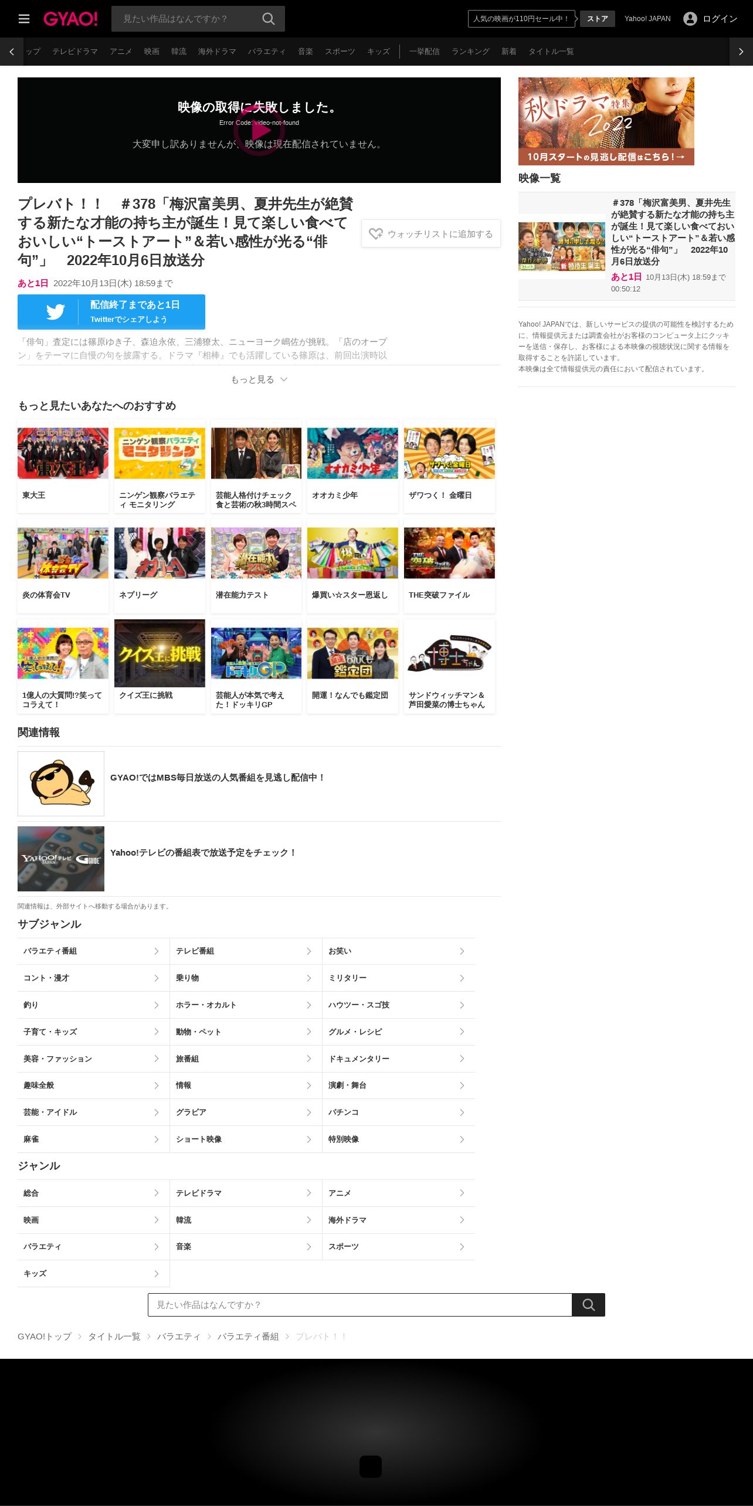
Task: Select the パチンコ subgenre
Action: coord(399,1112)
